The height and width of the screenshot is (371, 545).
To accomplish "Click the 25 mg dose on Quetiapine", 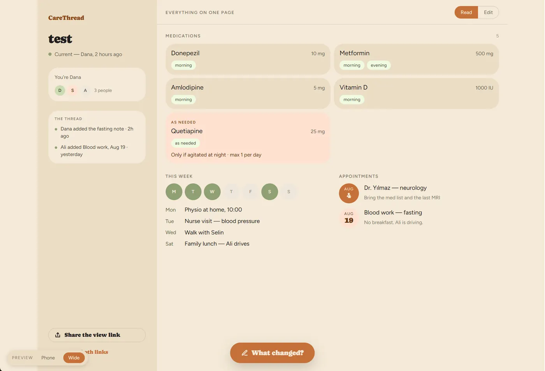I will point(318,132).
